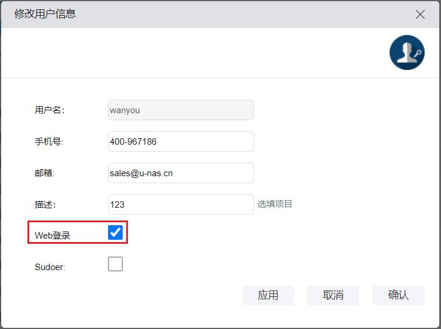
Task: Uncheck the Web登录 checkbox
Action: point(116,233)
